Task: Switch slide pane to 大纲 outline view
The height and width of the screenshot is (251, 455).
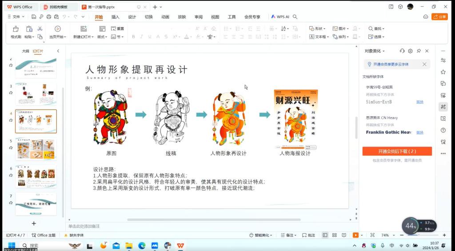Action: click(x=25, y=51)
